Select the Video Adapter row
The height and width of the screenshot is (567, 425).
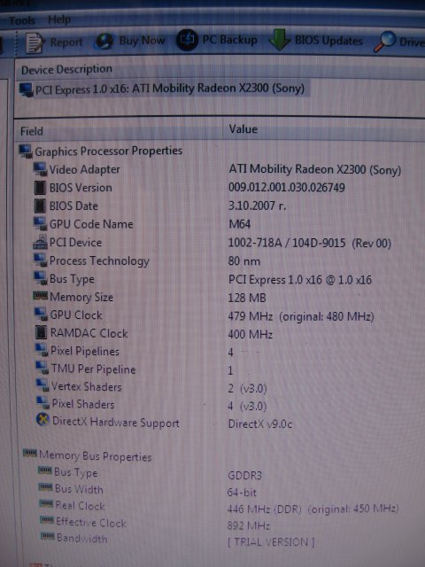pyautogui.click(x=217, y=169)
